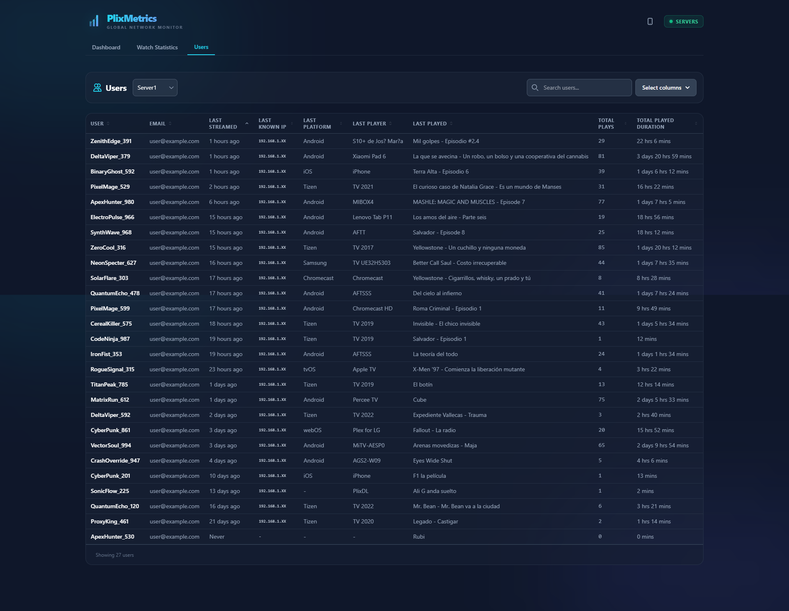This screenshot has height=611, width=789.
Task: Click 'Xiaomi Pad 6' player cell
Action: pyautogui.click(x=369, y=156)
